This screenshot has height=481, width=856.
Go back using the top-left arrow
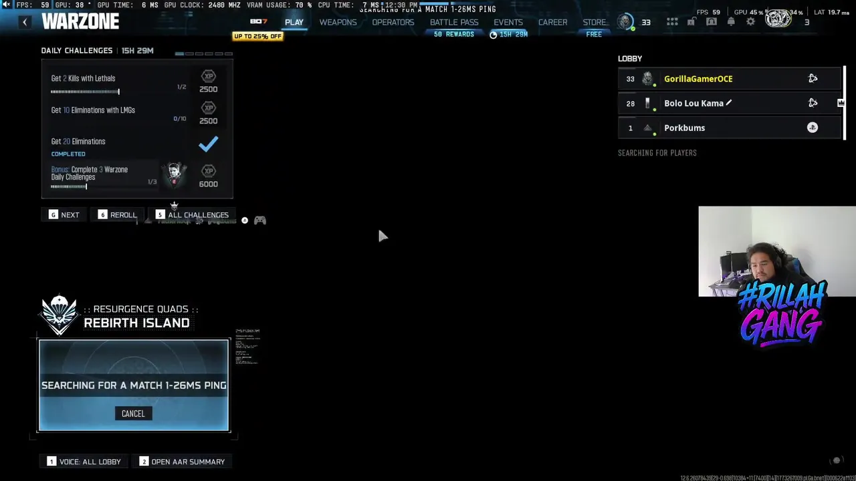click(x=25, y=22)
